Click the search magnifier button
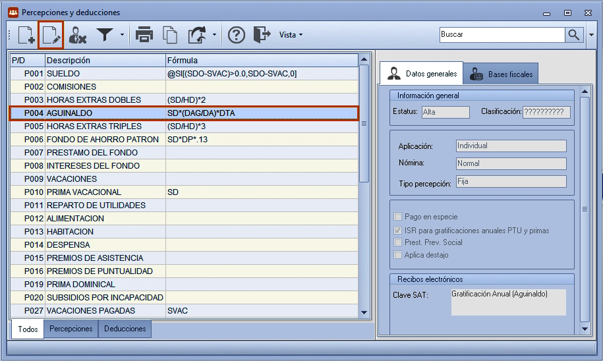 point(574,35)
